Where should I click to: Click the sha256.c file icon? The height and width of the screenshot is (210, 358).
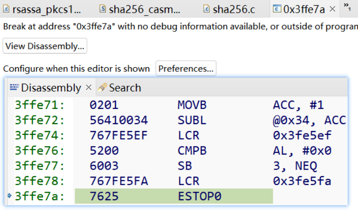206,9
